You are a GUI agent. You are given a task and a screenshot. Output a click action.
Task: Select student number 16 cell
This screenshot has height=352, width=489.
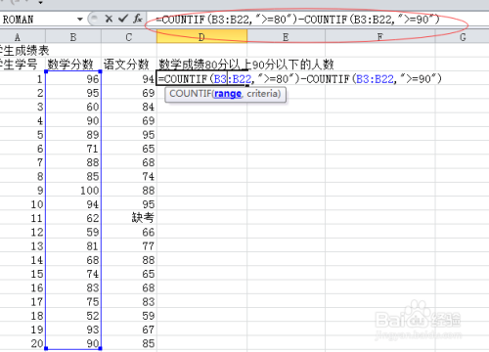(x=22, y=287)
